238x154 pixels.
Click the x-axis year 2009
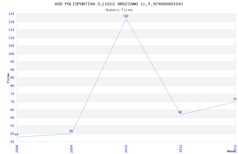(x=71, y=149)
